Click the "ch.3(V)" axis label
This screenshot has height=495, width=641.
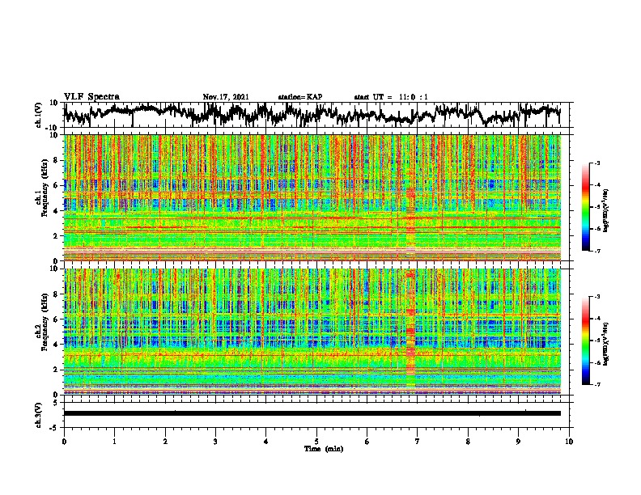coord(39,415)
